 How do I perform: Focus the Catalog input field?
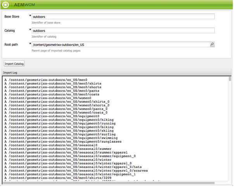[x=123, y=31]
